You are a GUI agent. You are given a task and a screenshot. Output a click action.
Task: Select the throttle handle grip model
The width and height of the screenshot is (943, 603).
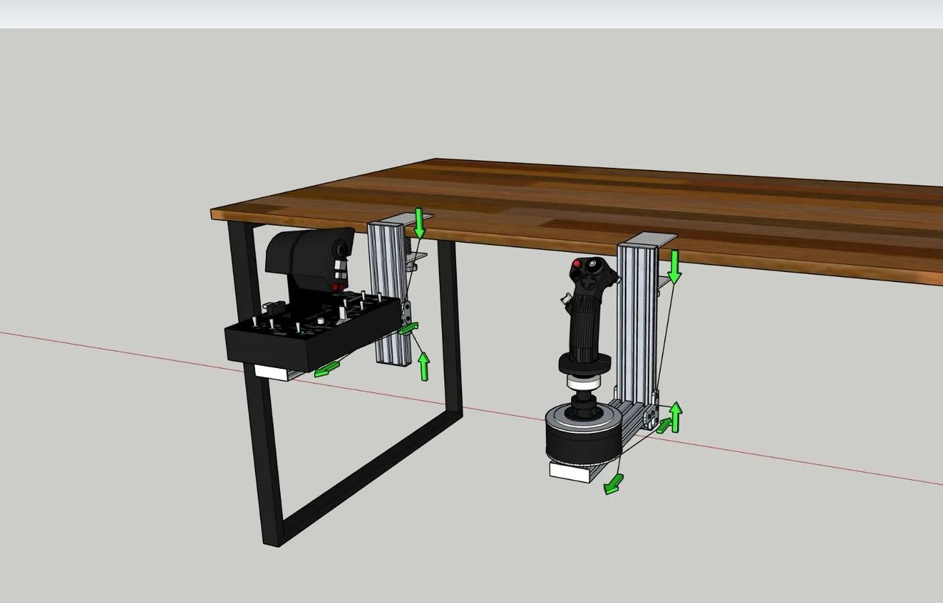pyautogui.click(x=309, y=261)
